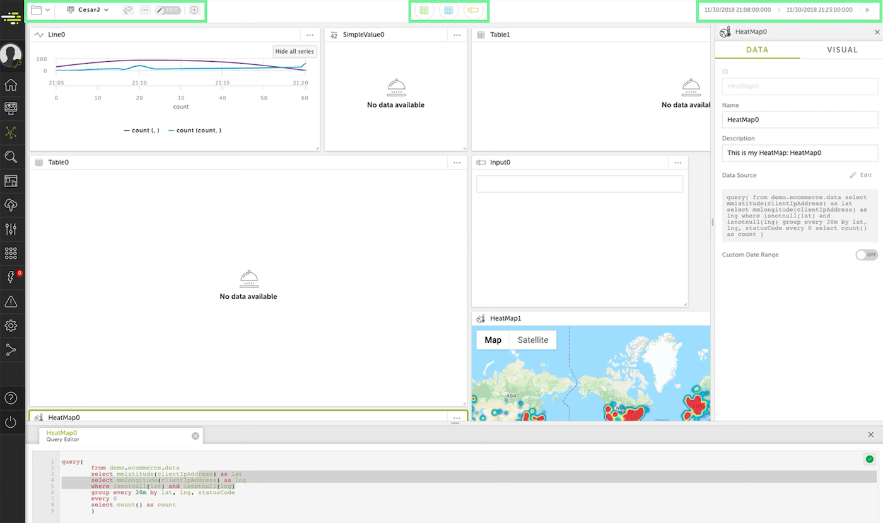The height and width of the screenshot is (523, 883).
Task: Click the help question mark icon
Action: click(12, 398)
